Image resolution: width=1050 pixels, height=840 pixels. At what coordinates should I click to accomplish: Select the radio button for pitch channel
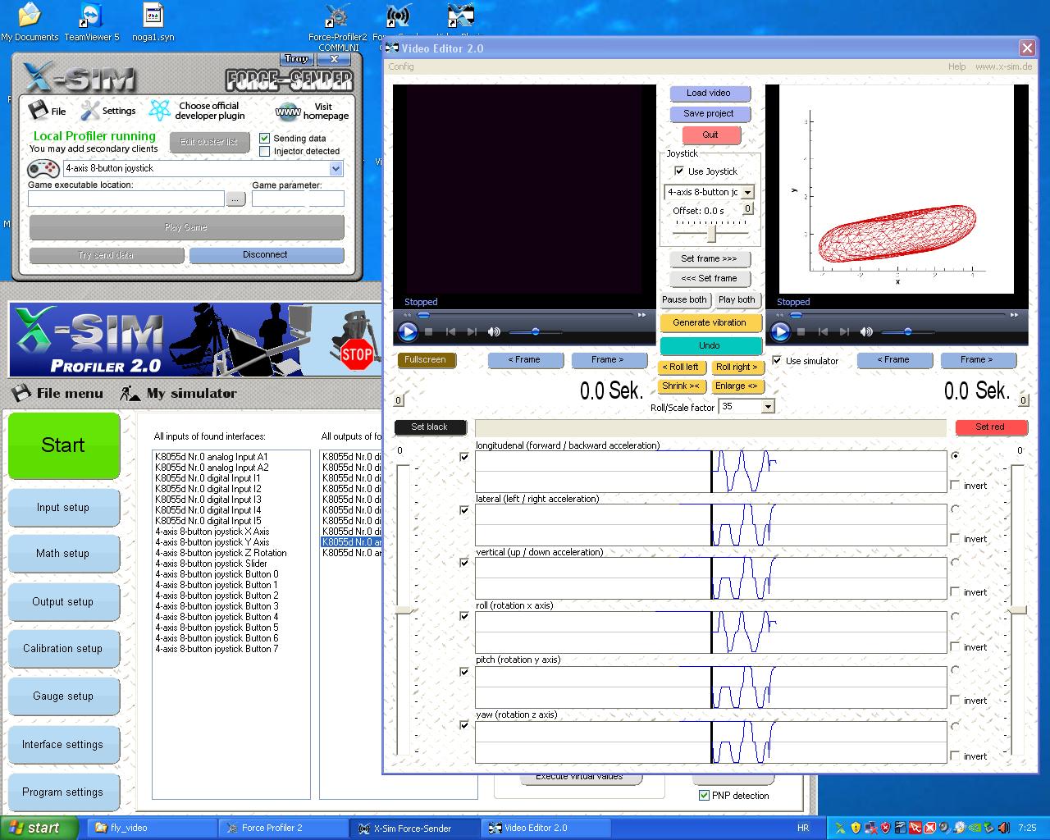(x=955, y=670)
